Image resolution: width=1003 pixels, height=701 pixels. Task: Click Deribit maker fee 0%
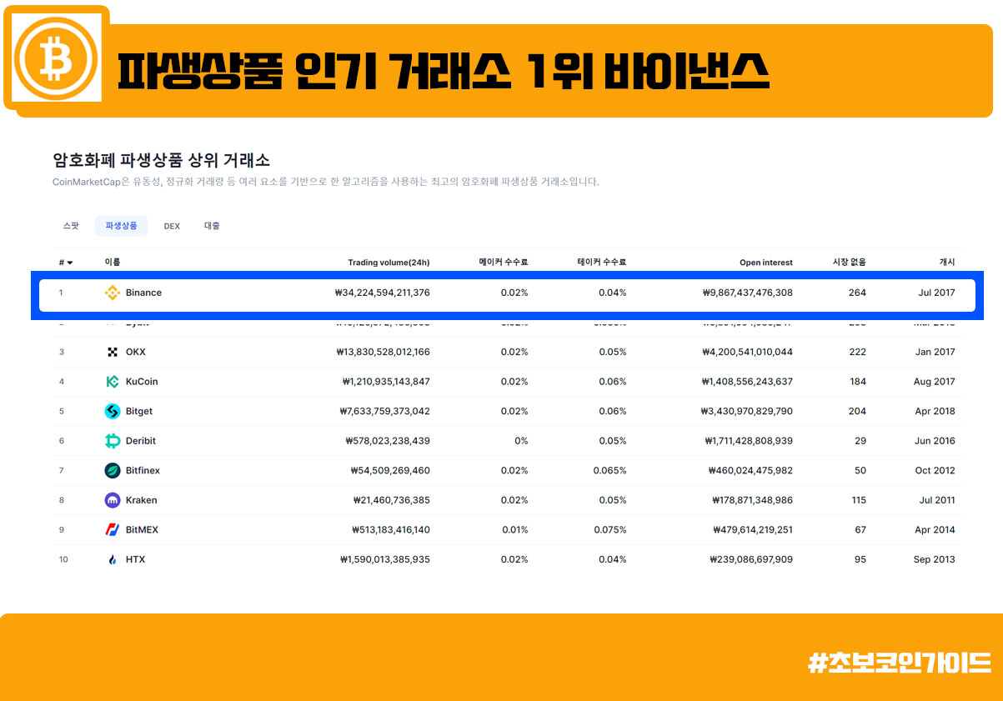(521, 441)
